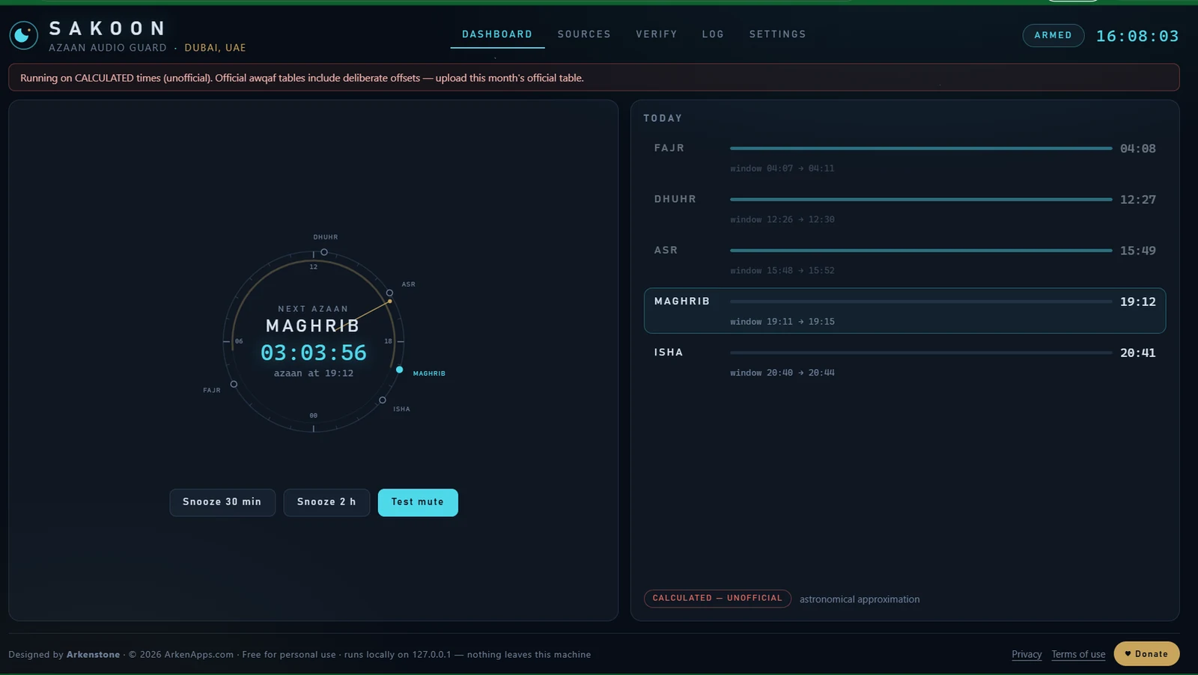1198x675 pixels.
Task: Click the calculated times warning banner
Action: coord(594,78)
